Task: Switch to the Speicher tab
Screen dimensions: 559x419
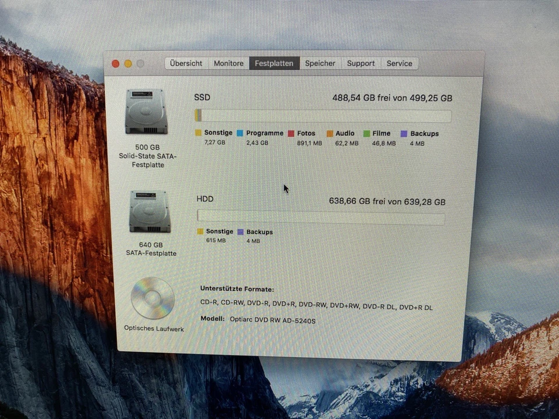Action: [320, 63]
